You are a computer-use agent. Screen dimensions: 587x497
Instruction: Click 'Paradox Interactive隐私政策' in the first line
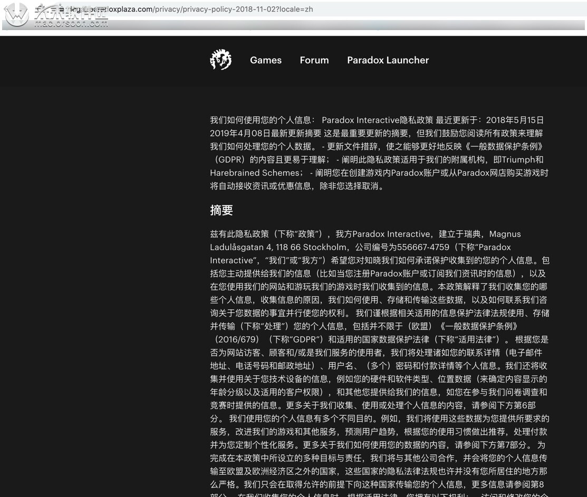click(378, 120)
